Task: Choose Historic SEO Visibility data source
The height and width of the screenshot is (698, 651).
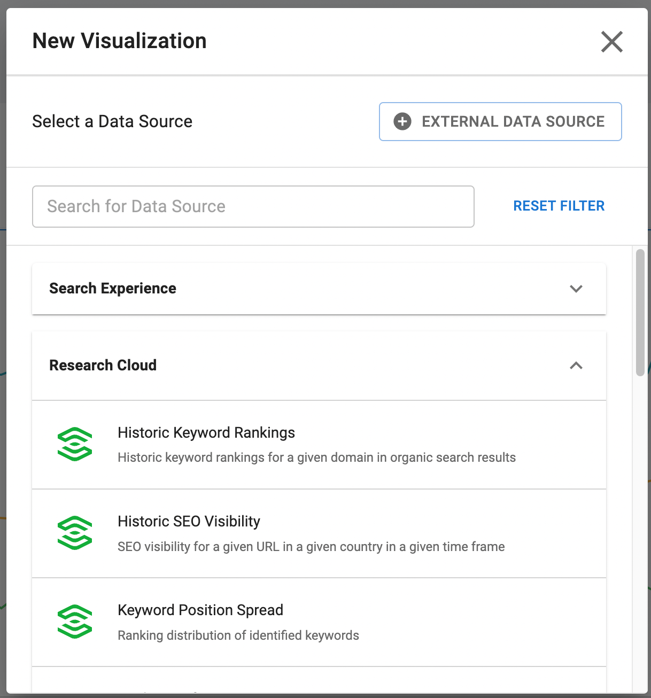Action: point(319,533)
